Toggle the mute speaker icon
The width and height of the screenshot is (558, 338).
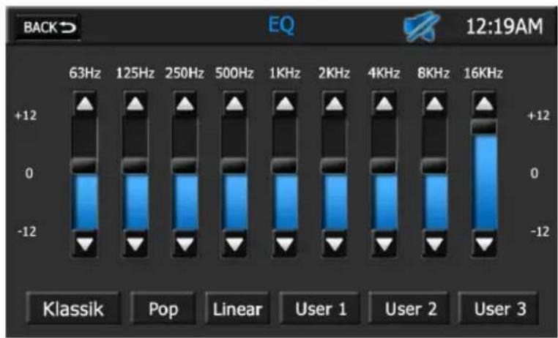click(x=421, y=26)
